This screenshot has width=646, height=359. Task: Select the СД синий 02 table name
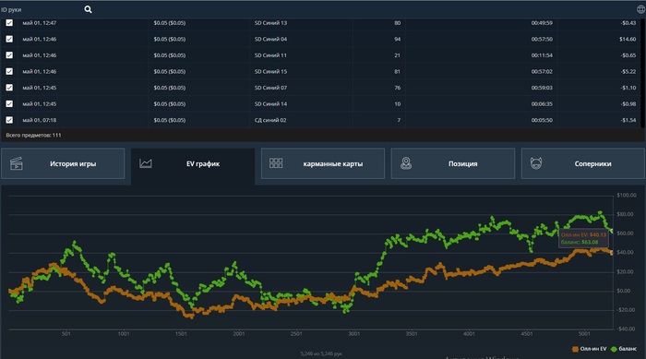tap(270, 120)
